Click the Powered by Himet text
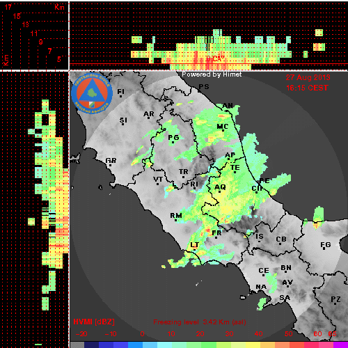 point(212,74)
